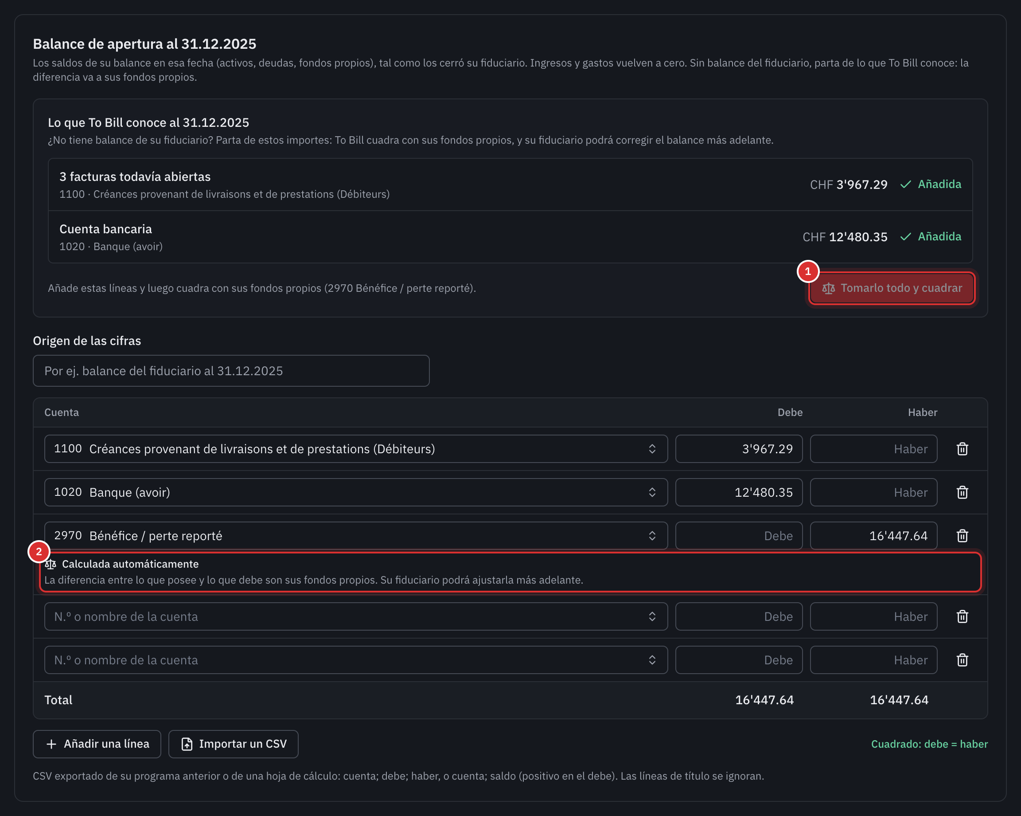Click trash icon of last empty account row
The width and height of the screenshot is (1021, 816).
point(962,660)
